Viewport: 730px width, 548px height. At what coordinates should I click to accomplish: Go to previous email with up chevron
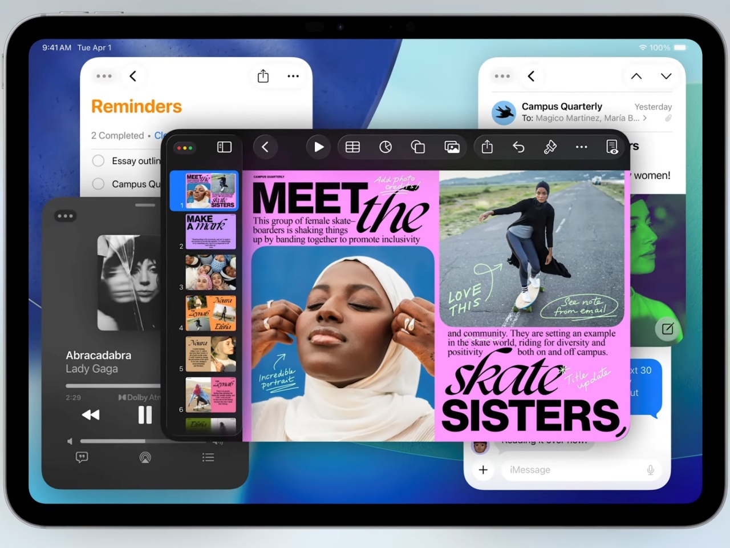[636, 76]
